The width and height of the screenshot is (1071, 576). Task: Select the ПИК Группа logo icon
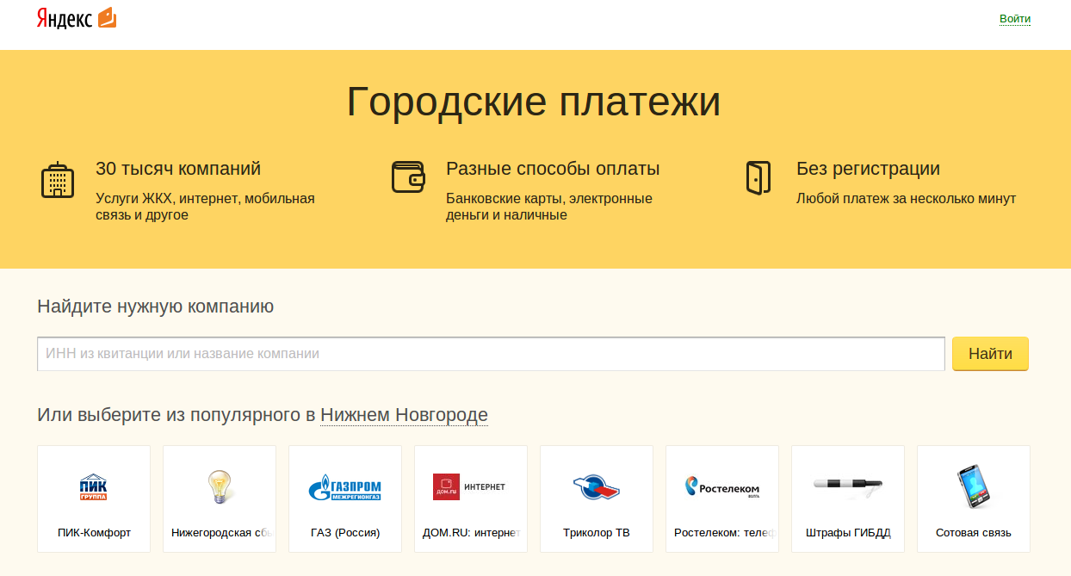[x=93, y=487]
